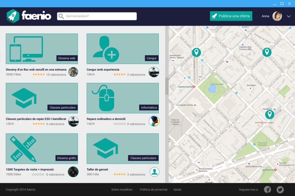Click default user avatar on Taller de ganxet
295x196 pixels.
154,172
